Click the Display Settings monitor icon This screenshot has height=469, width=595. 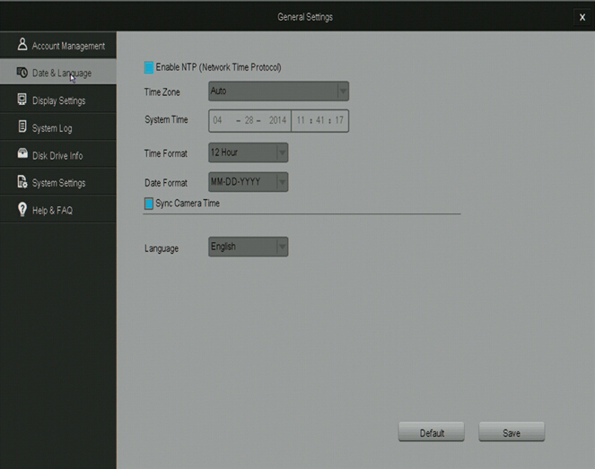pyautogui.click(x=22, y=100)
